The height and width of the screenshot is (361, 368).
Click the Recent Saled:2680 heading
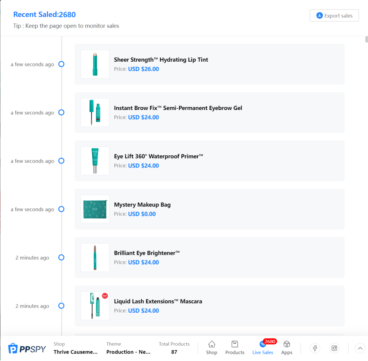coord(44,15)
